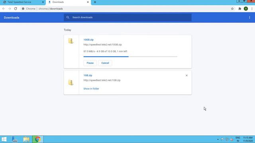Click the volume tray icon
Screen dimensions: 255x143
coord(231,139)
